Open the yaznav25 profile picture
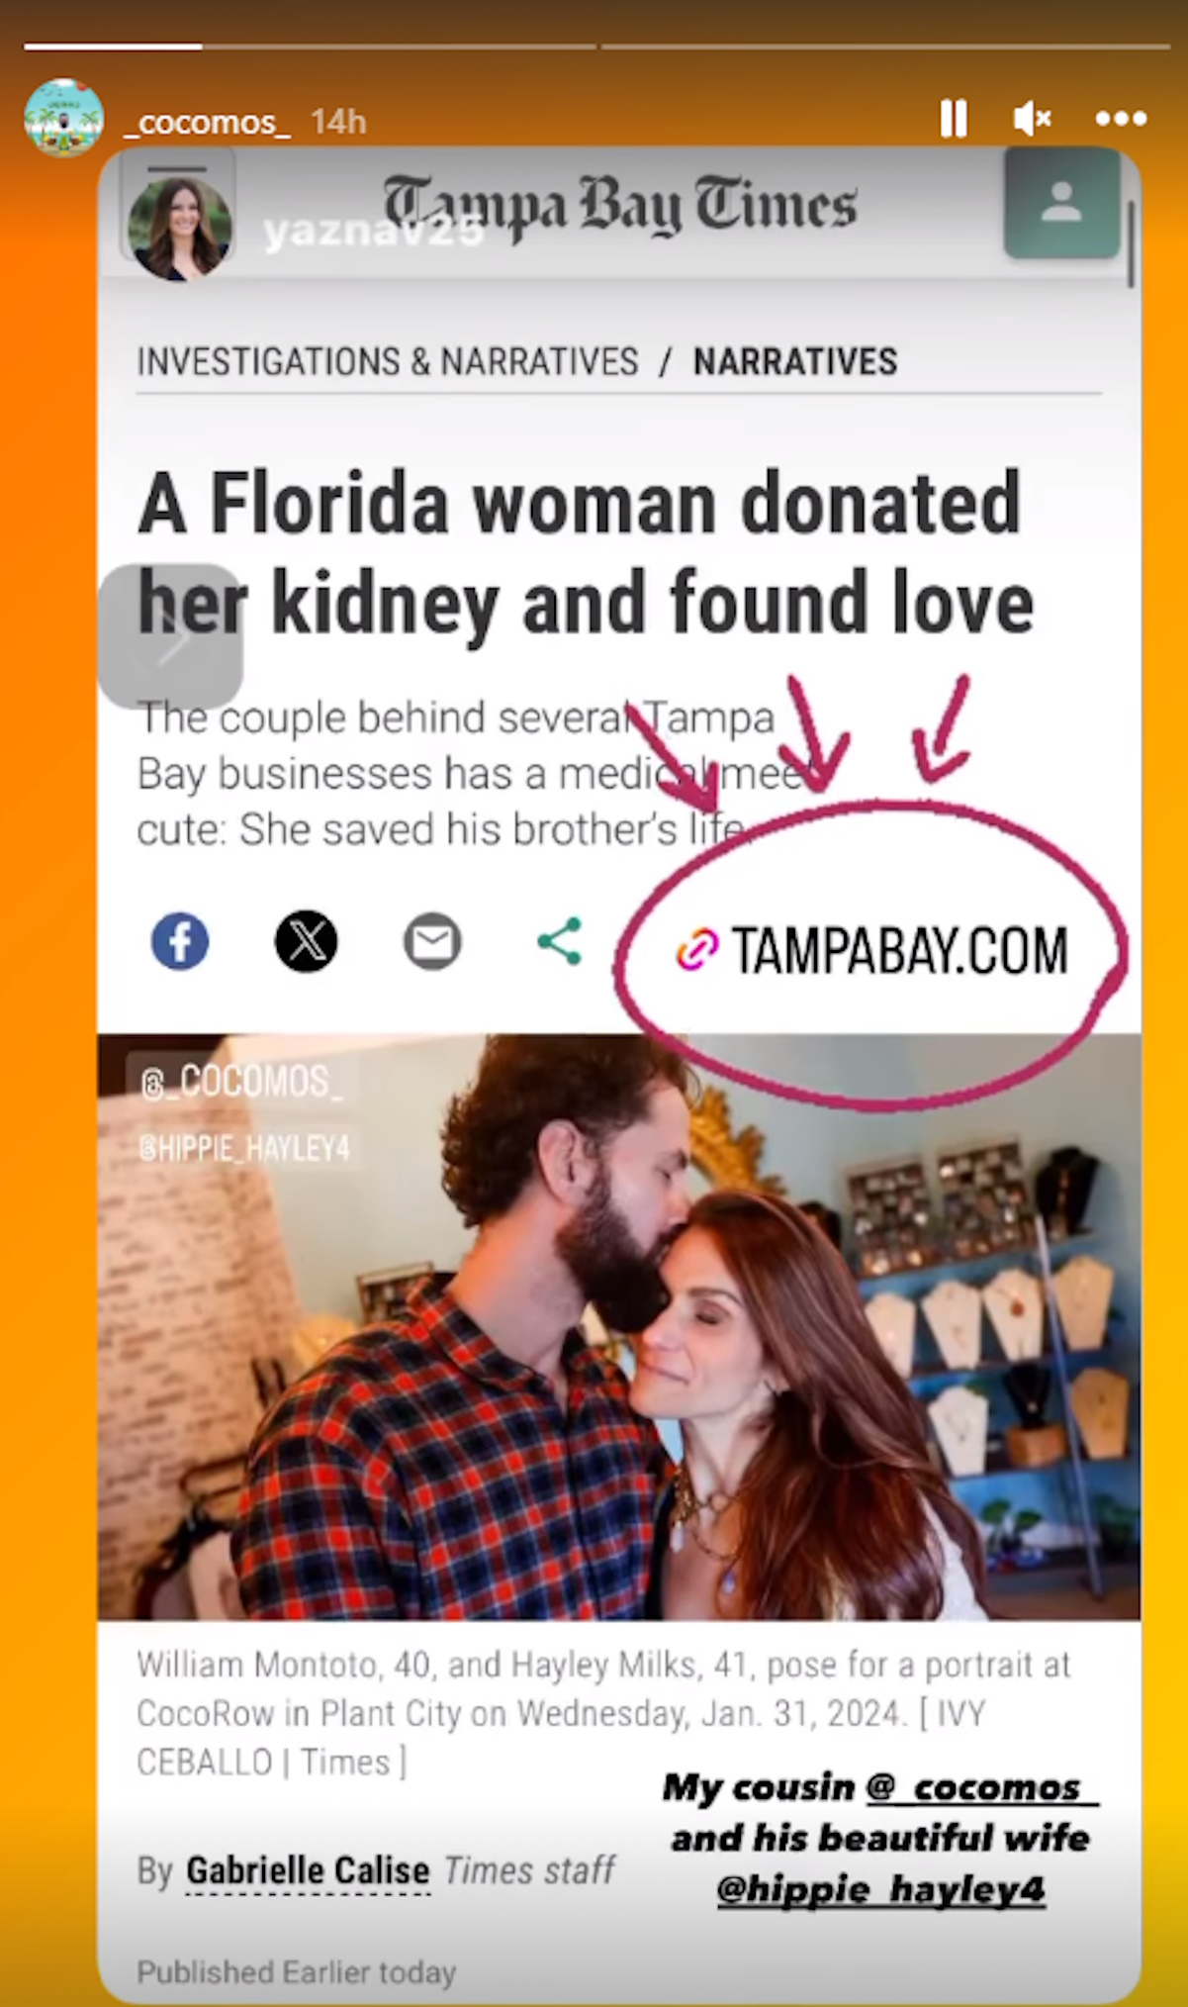Screen dimensions: 1188x2007 coord(180,229)
